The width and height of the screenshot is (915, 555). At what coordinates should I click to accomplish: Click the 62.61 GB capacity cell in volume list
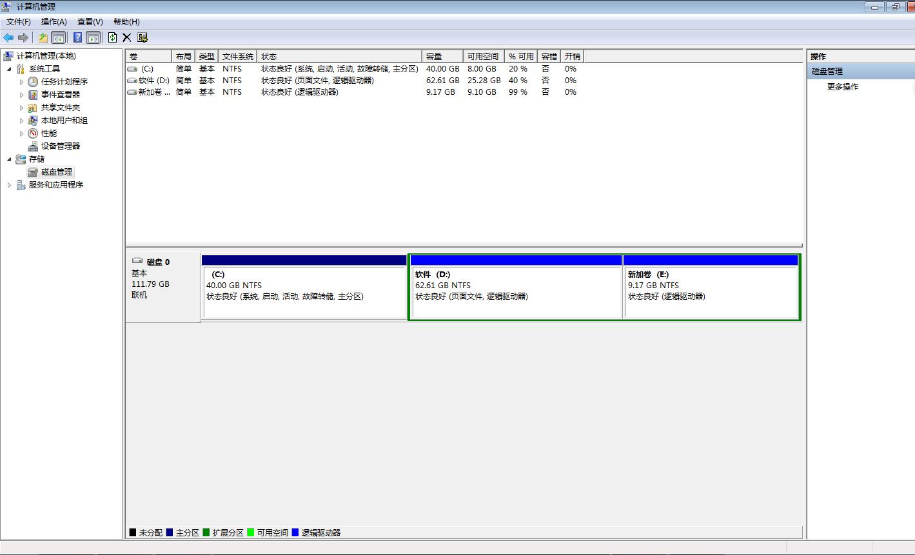pos(443,81)
